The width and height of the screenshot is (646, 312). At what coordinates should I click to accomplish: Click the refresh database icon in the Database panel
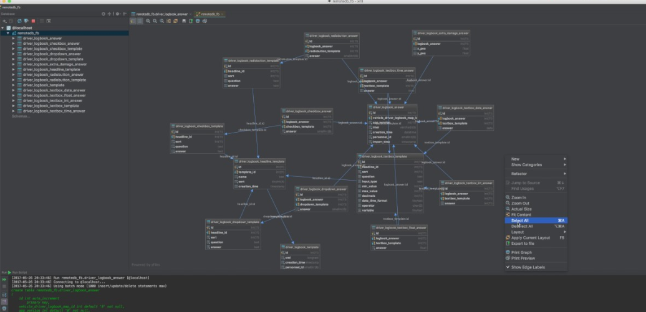[19, 21]
